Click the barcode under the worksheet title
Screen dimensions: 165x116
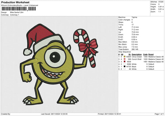click(19, 9)
